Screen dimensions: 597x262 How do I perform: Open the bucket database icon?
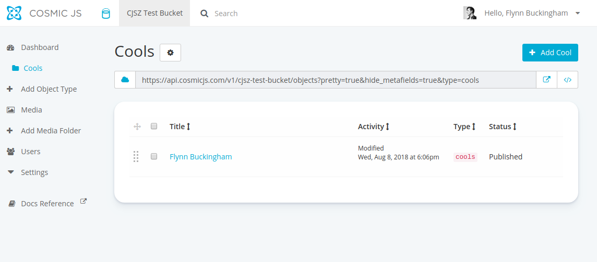click(105, 14)
